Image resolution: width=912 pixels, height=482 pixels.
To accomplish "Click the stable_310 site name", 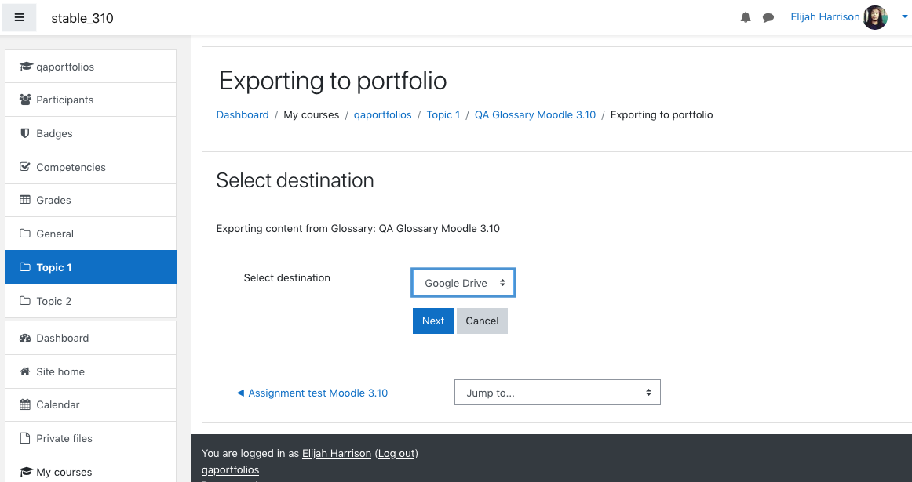I will click(82, 18).
